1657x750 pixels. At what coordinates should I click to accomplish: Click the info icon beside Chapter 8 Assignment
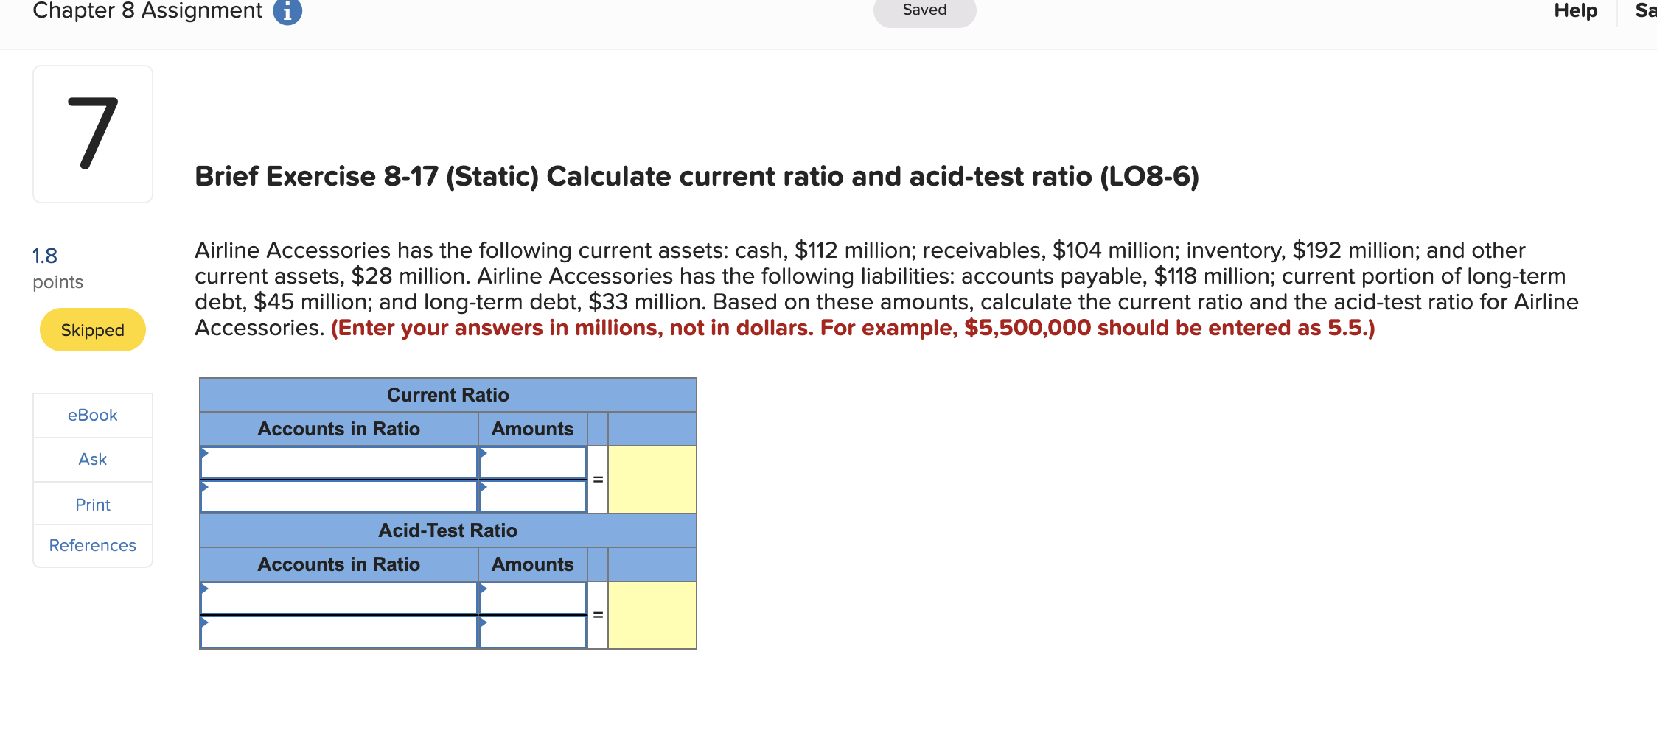(287, 10)
